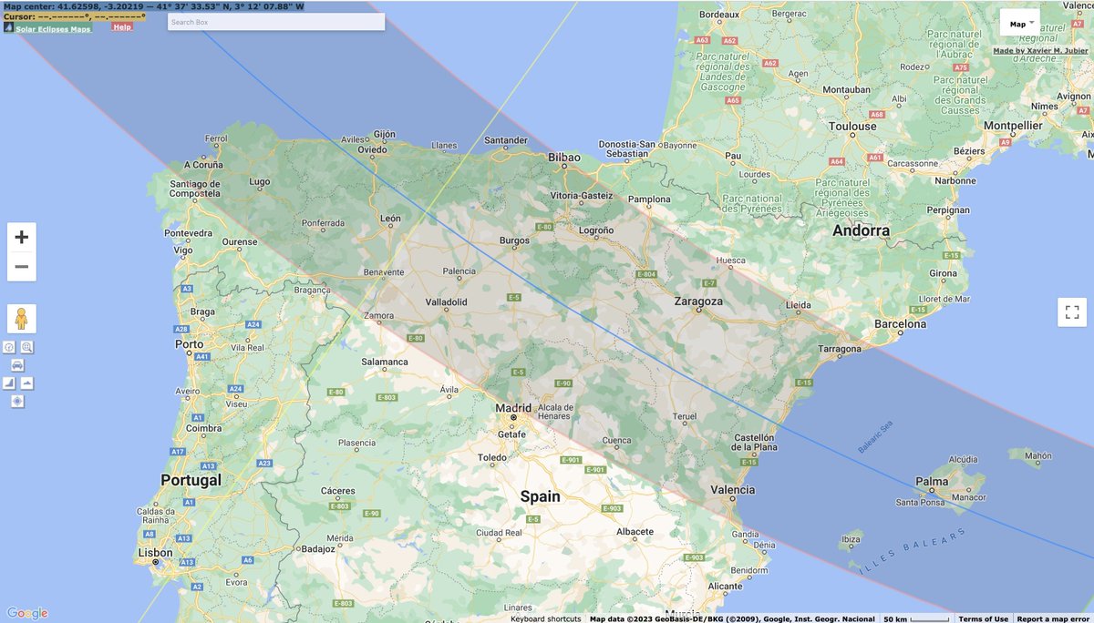Click the Oviedo city label
The image size is (1094, 623).
tap(373, 148)
